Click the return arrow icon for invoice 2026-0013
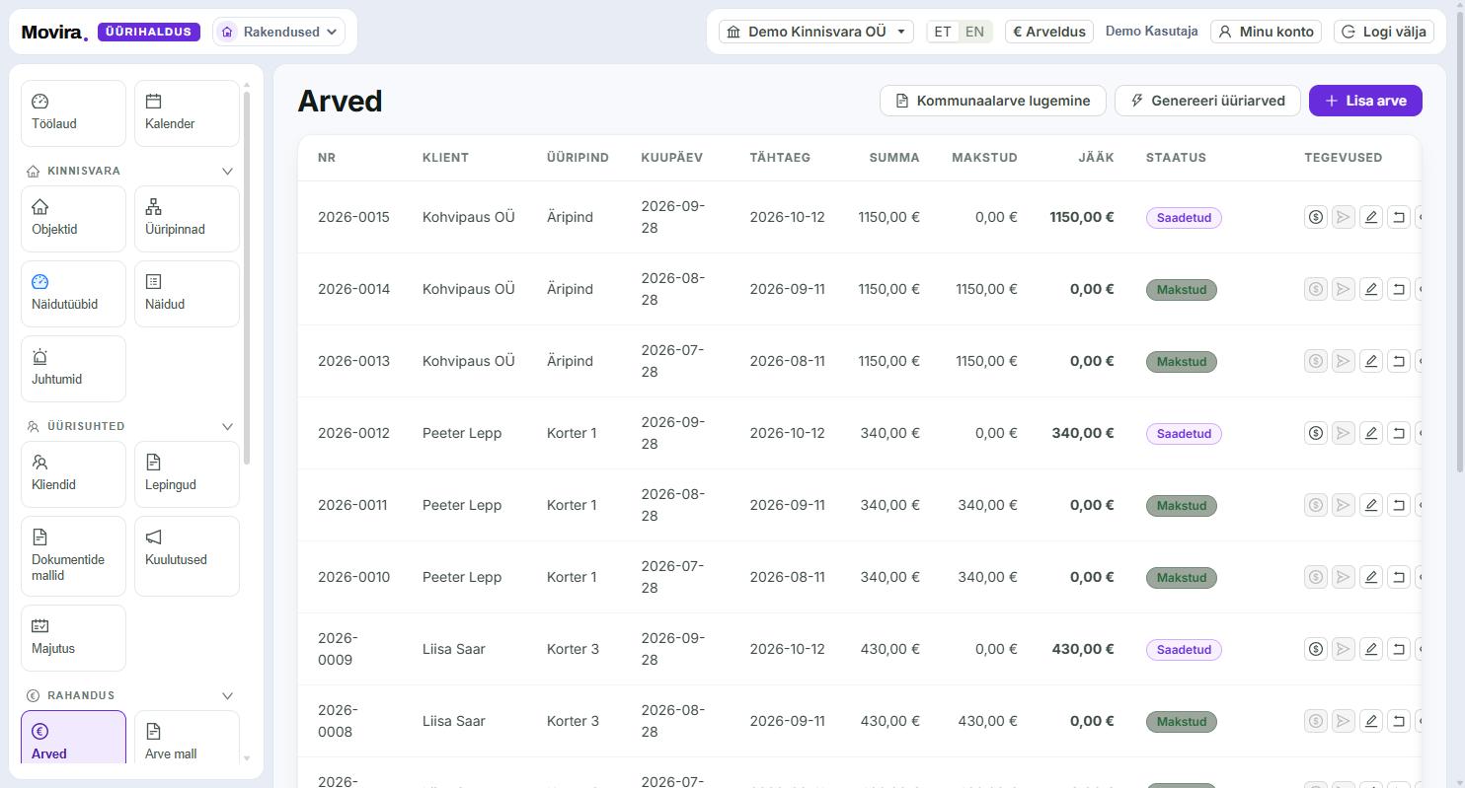Viewport: 1465px width, 788px height. point(1398,361)
